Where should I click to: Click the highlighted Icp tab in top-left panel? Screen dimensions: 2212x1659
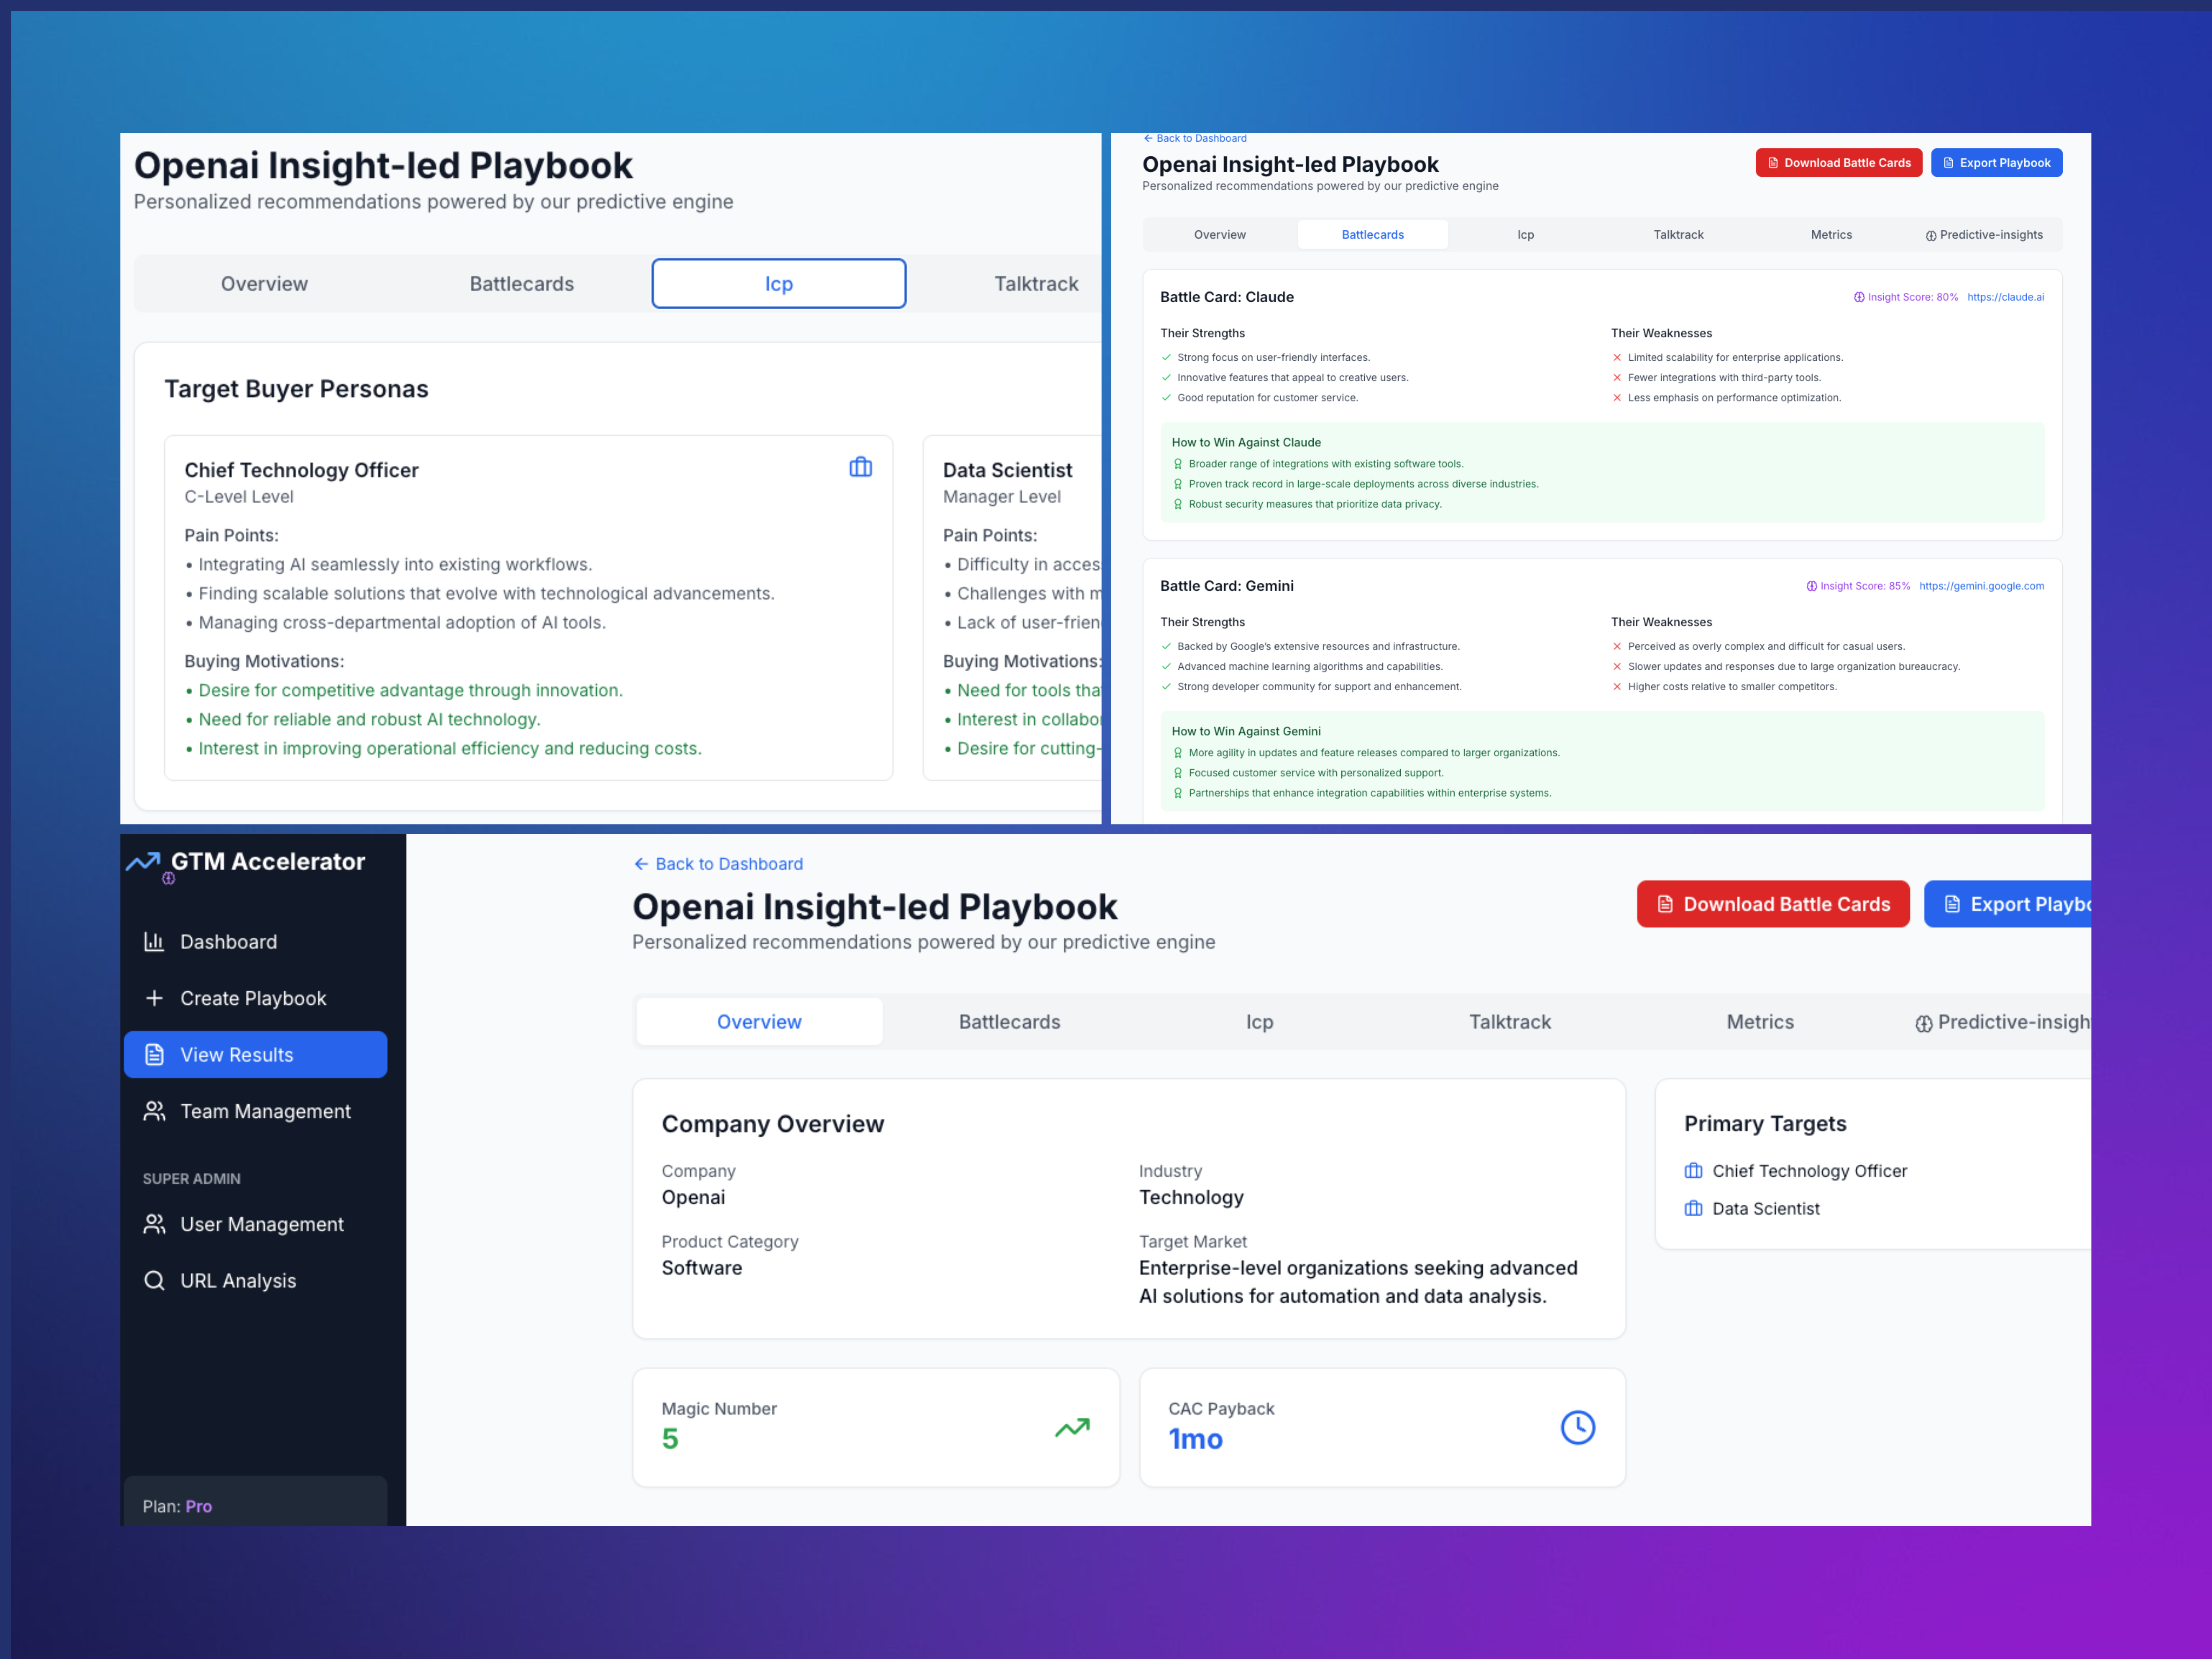point(779,284)
